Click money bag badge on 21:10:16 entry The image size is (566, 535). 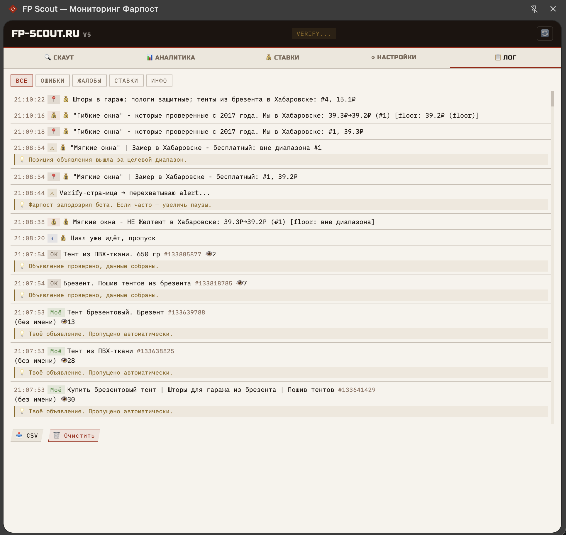pyautogui.click(x=54, y=116)
